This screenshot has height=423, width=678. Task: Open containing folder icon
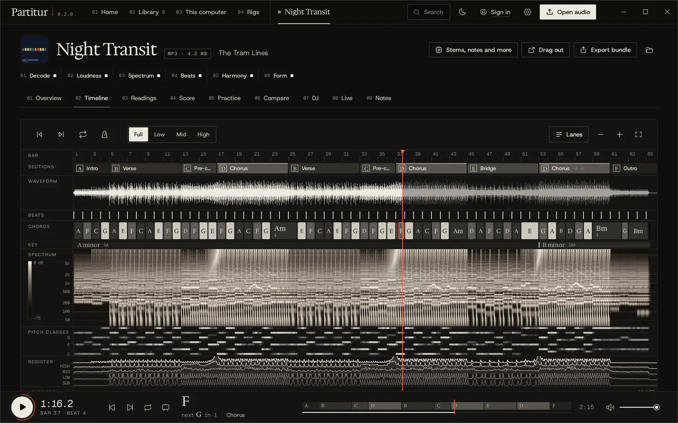click(x=649, y=50)
